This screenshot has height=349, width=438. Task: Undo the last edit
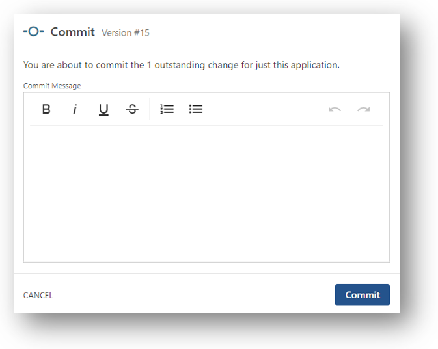click(x=335, y=109)
